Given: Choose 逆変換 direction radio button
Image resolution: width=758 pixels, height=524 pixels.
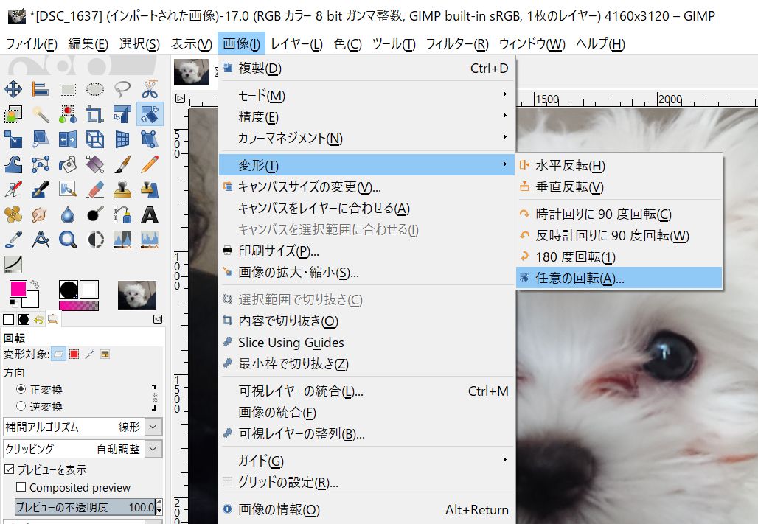Looking at the screenshot, I should pyautogui.click(x=21, y=406).
